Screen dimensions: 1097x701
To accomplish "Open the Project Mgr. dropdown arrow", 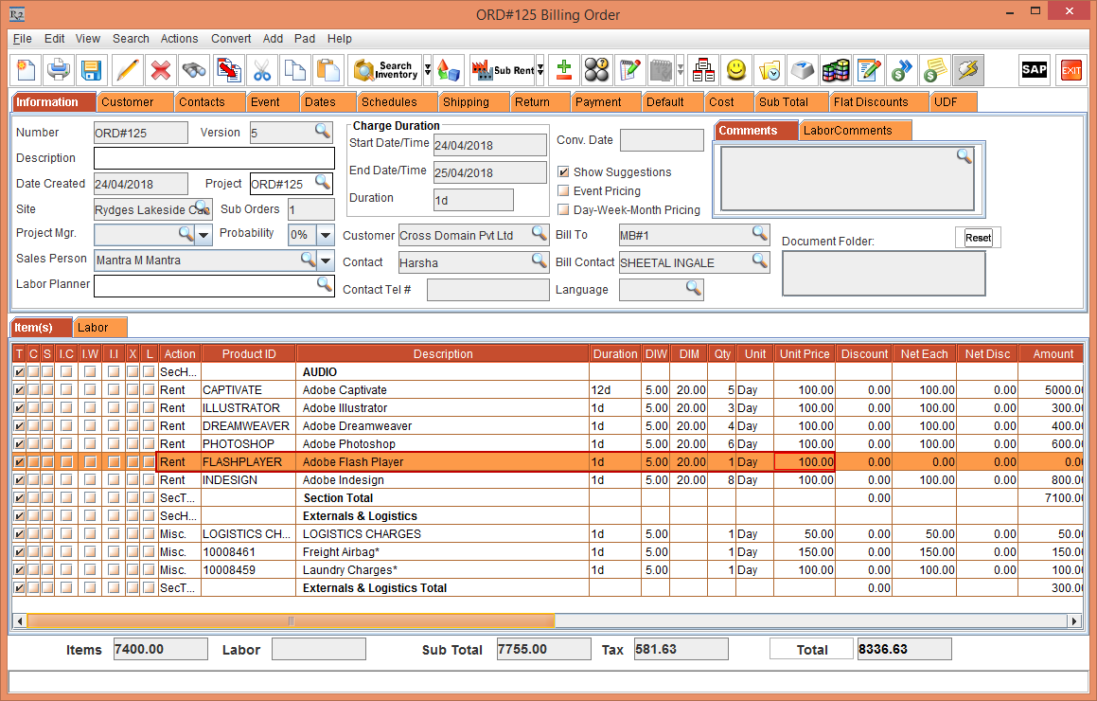I will [x=204, y=234].
